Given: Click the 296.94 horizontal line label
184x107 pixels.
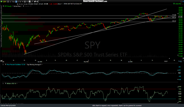Looking at the screenshot, I should (x=174, y=21).
